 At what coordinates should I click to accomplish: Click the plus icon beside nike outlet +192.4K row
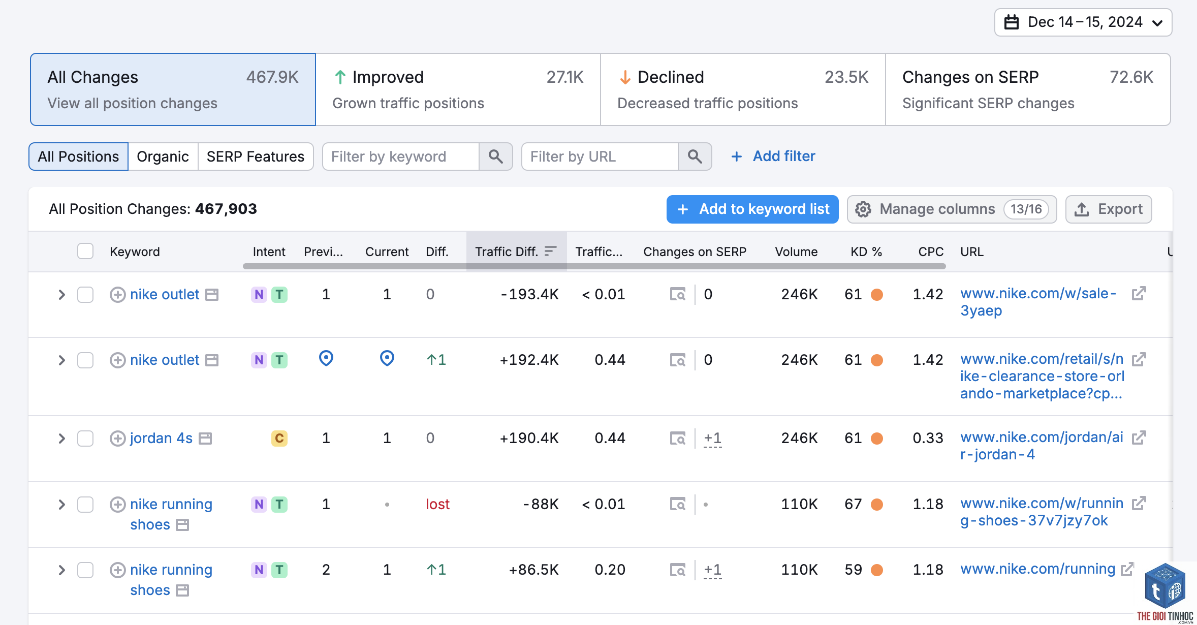pyautogui.click(x=118, y=360)
